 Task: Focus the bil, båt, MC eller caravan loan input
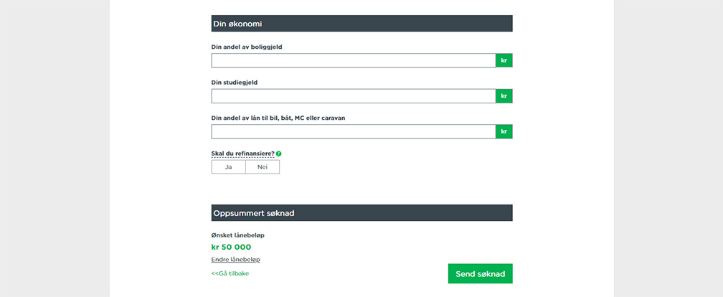[354, 131]
